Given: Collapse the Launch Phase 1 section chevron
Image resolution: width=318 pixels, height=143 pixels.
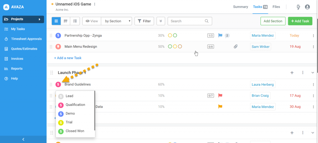Looking at the screenshot, I should point(313,72).
